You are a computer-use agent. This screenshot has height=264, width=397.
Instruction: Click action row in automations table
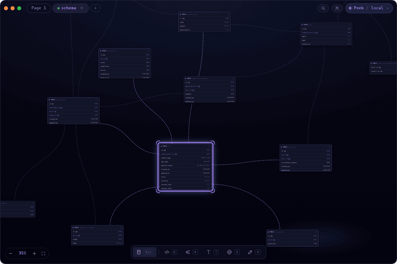coord(125,70)
